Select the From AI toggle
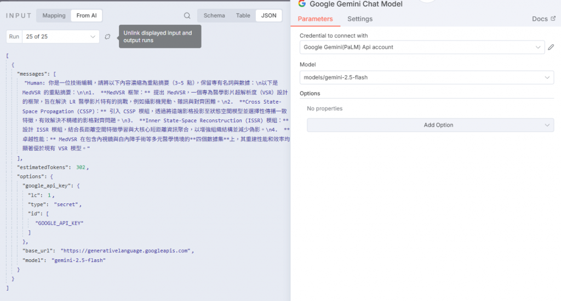 tap(87, 15)
